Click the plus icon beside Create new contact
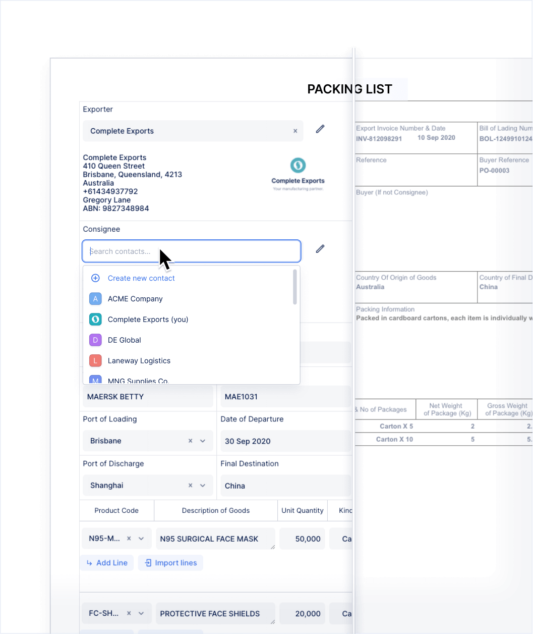The width and height of the screenshot is (533, 634). coord(95,278)
